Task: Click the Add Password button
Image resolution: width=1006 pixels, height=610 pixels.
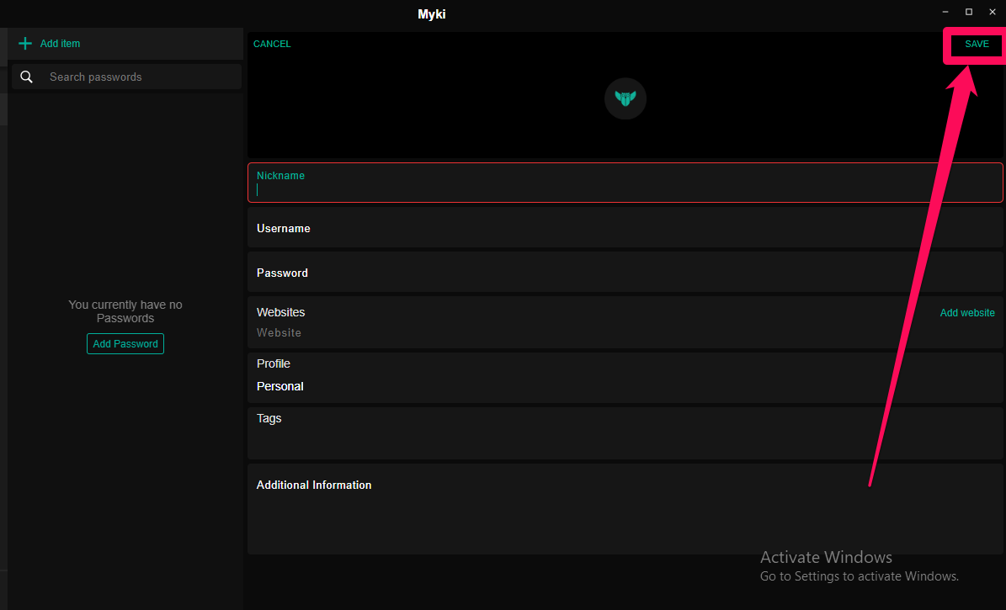Action: coord(125,344)
